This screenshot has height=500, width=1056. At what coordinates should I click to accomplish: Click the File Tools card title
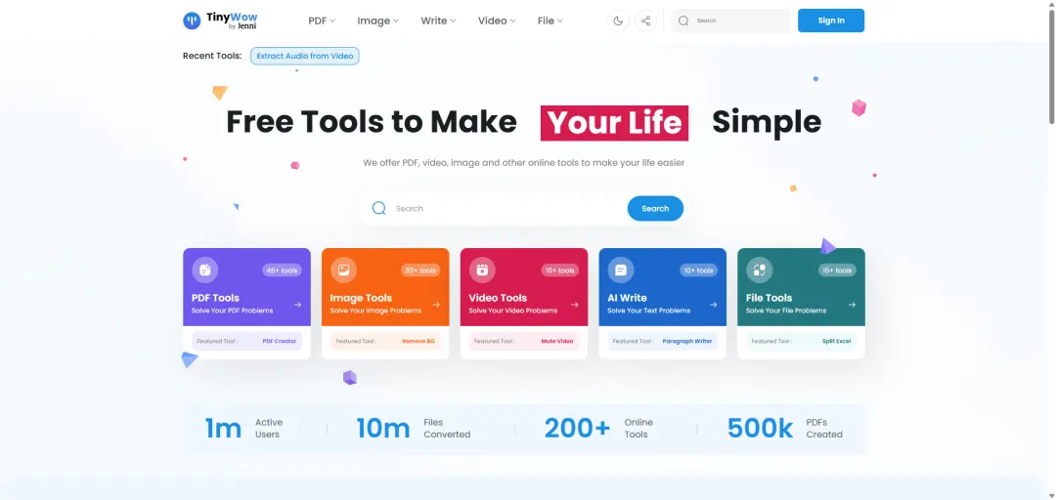point(770,298)
